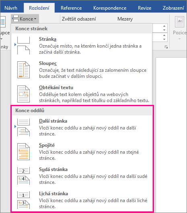Screen dimensions: 187x213
Task: Click the Sloupec column break icon
Action: click(x=23, y=70)
